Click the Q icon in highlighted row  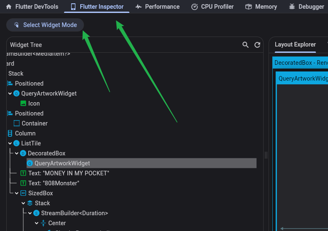coord(30,163)
